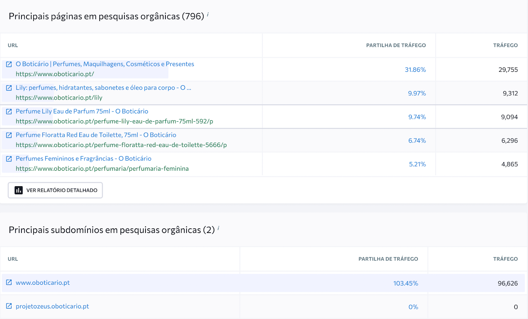This screenshot has width=528, height=319.
Task: Click the 103.45% subdomain traffic share
Action: [x=406, y=283]
